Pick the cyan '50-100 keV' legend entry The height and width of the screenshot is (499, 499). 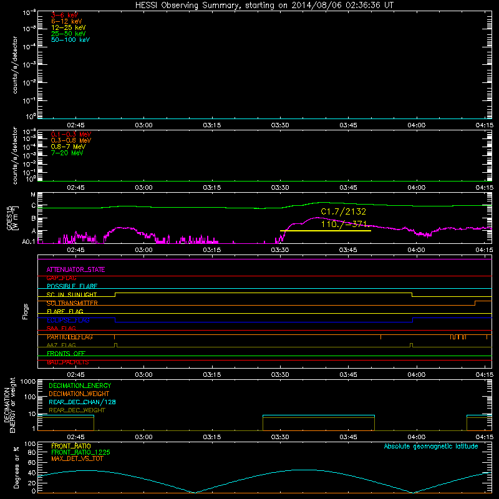click(x=70, y=40)
